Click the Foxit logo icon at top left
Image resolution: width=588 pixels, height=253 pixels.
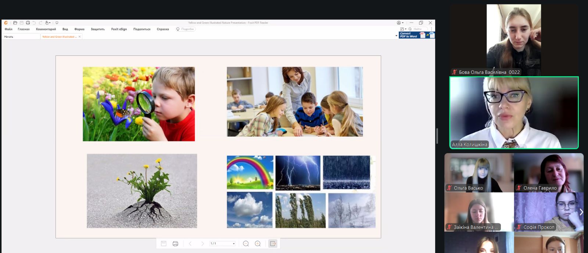click(6, 23)
